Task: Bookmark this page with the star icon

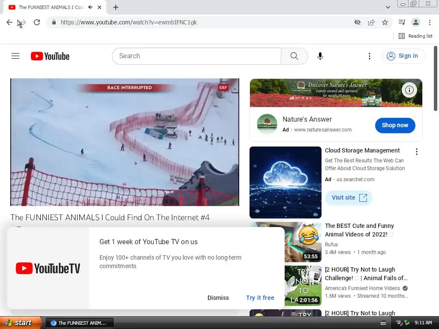Action: coord(385,22)
